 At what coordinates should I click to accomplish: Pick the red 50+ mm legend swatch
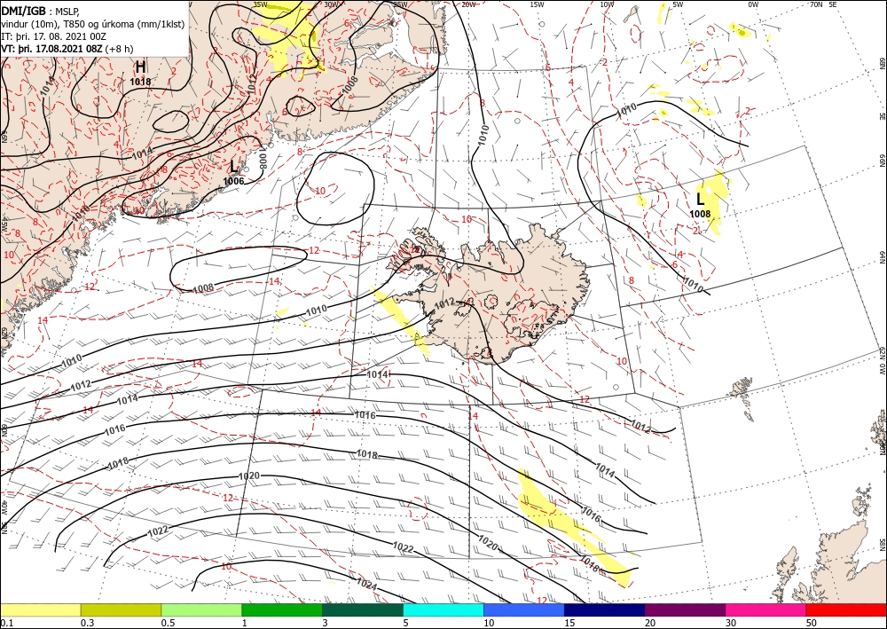coord(846,609)
